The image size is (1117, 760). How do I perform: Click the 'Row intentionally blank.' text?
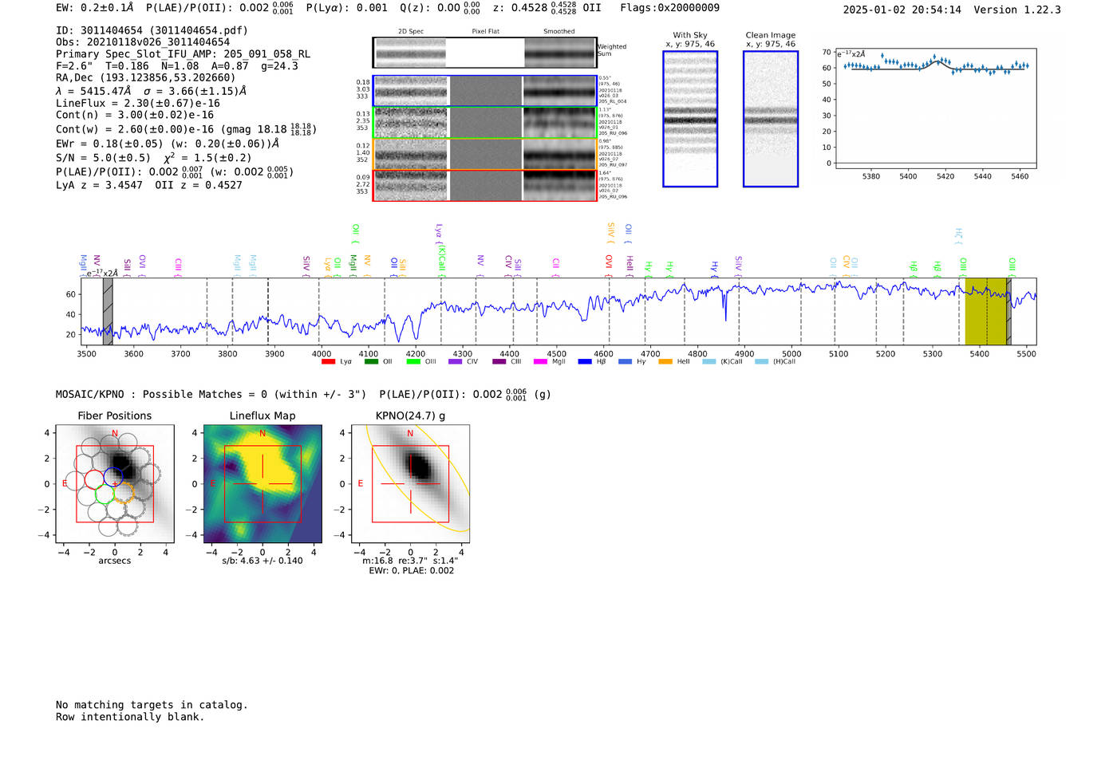pyautogui.click(x=130, y=717)
